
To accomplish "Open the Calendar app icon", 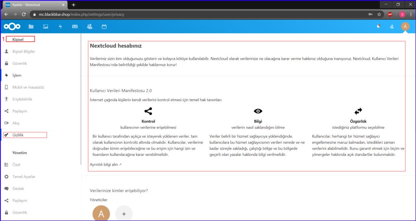I will tap(104, 26).
